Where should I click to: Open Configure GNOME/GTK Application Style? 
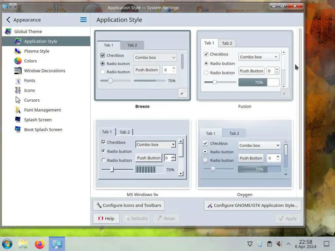coord(253,205)
